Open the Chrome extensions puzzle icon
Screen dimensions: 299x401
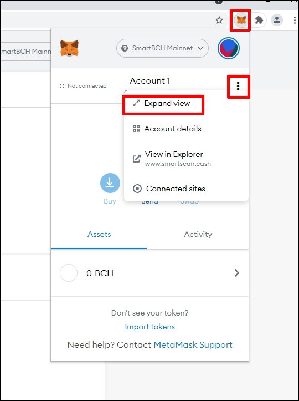click(259, 20)
